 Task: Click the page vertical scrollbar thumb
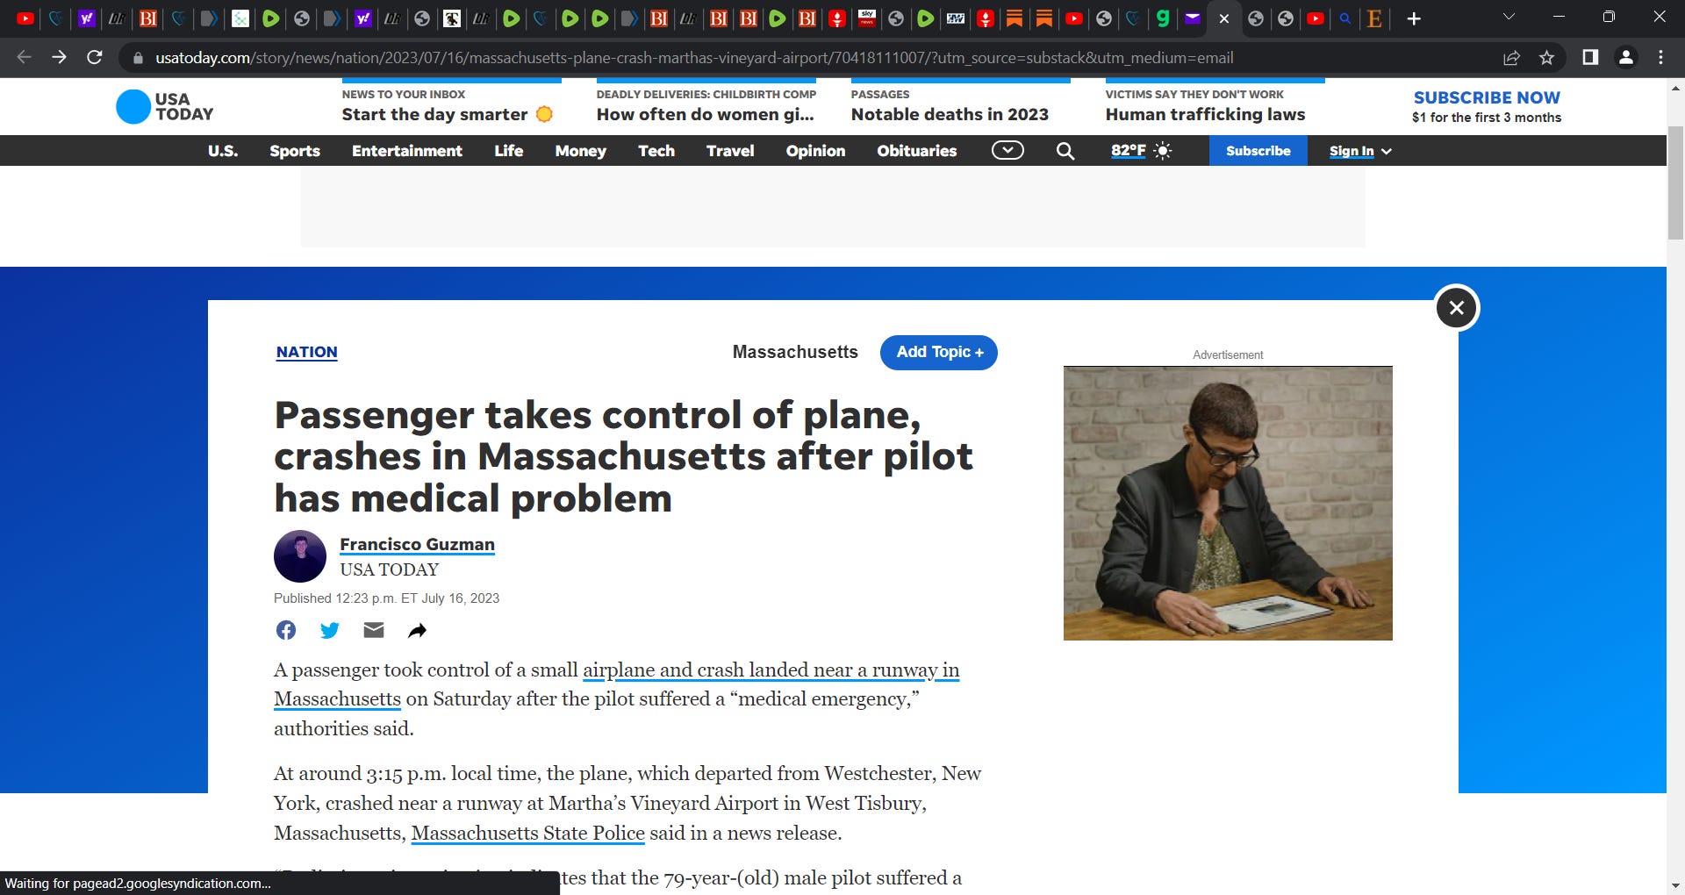pos(1675,183)
